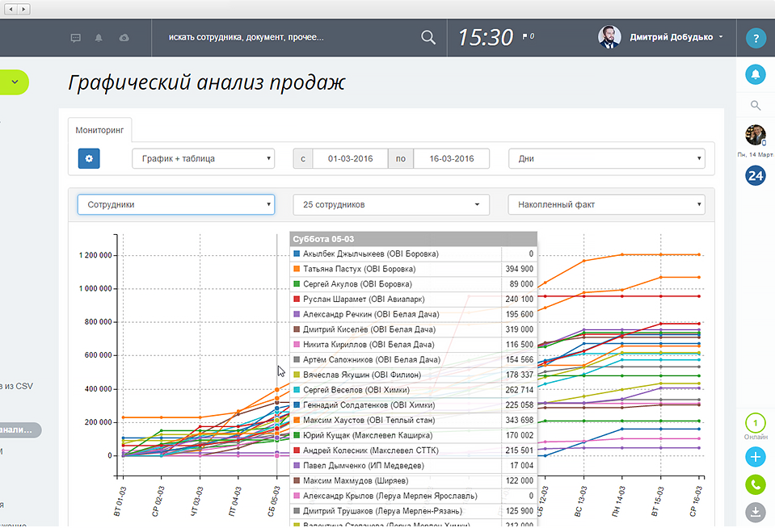The image size is (775, 528).
Task: Click Dmitry Dobudko's profile avatar
Action: [609, 37]
